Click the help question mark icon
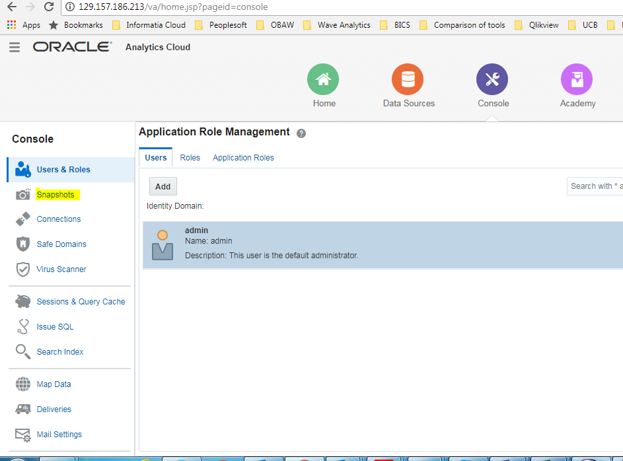 [301, 133]
